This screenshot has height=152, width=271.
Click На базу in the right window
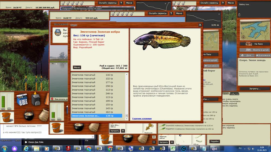[x=255, y=44]
